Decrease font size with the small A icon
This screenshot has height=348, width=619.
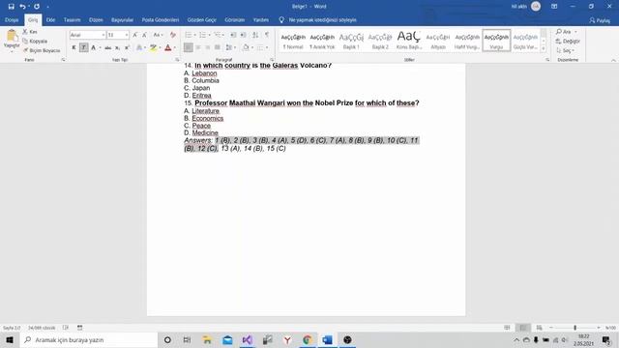pos(144,35)
